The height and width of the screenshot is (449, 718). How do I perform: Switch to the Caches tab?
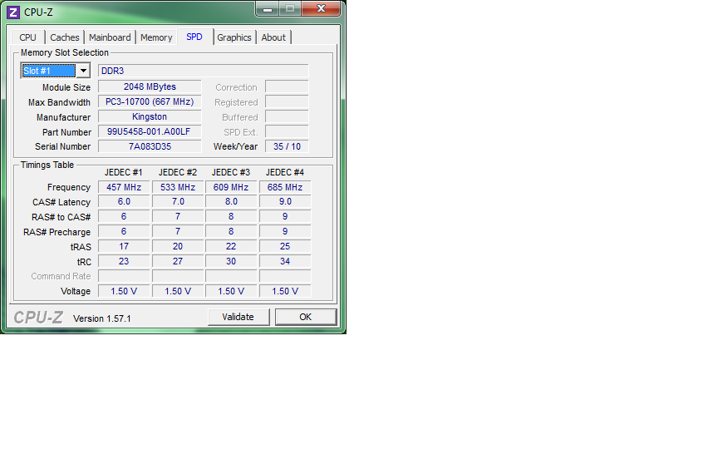[x=65, y=37]
